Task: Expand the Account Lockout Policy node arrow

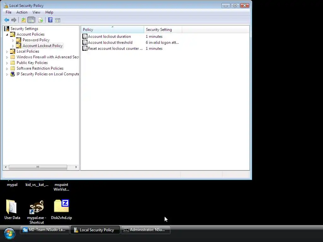Action: point(13,46)
